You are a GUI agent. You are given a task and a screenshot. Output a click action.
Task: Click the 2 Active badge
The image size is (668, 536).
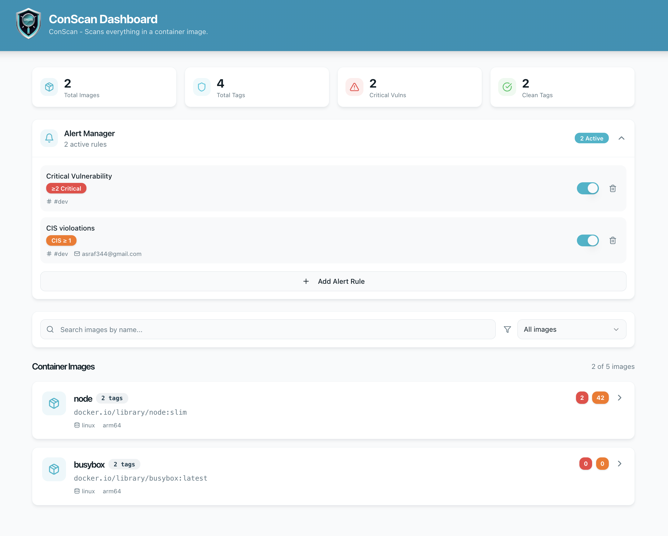click(591, 138)
